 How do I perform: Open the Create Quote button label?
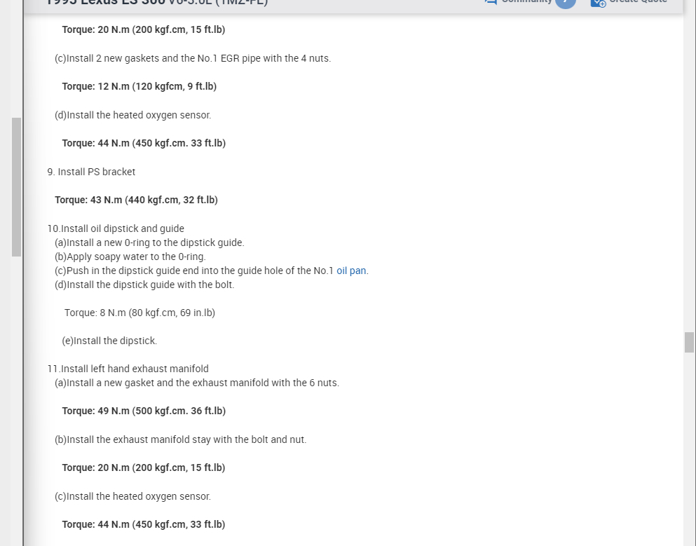coord(638,2)
